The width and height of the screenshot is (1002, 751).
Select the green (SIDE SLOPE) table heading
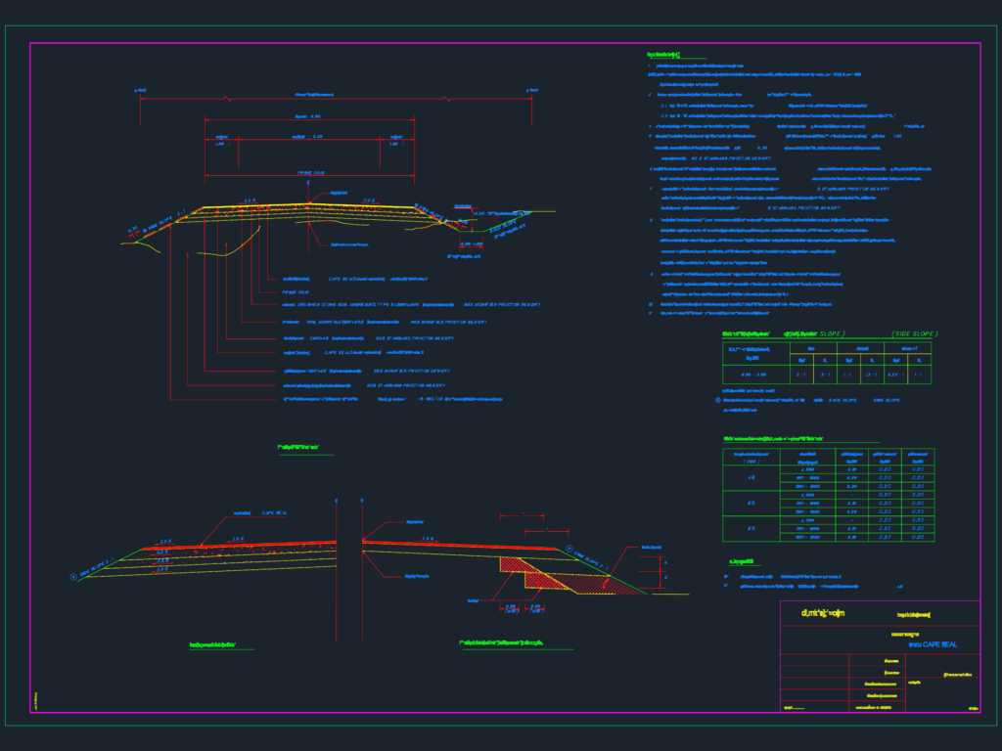pyautogui.click(x=915, y=334)
